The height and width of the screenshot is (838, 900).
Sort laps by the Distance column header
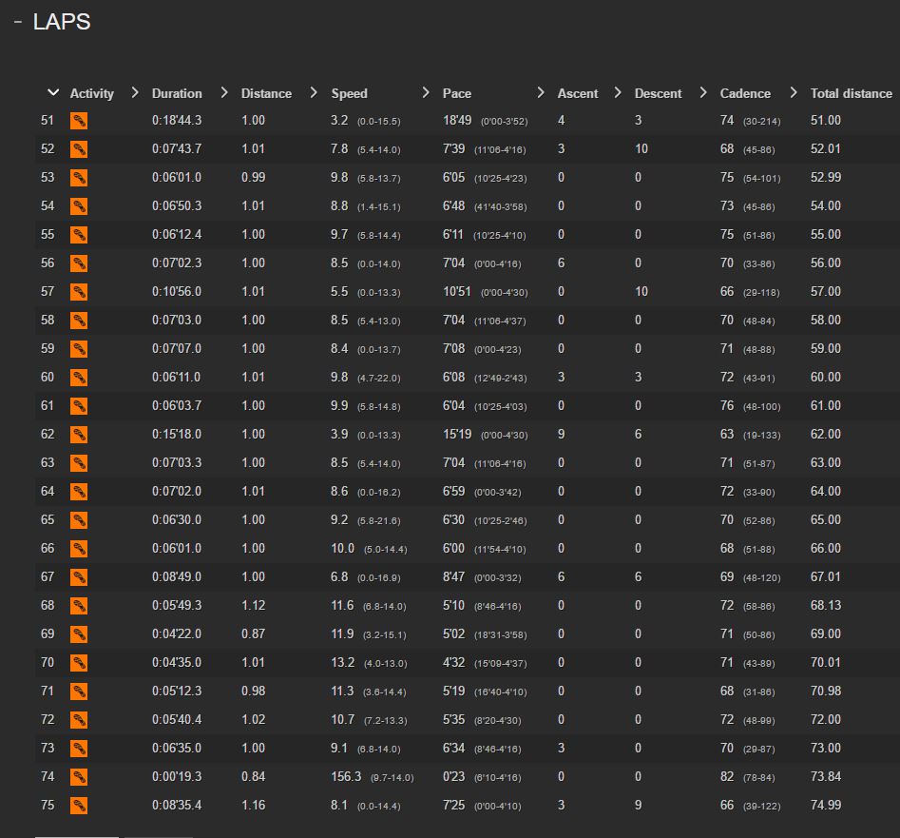[x=266, y=93]
